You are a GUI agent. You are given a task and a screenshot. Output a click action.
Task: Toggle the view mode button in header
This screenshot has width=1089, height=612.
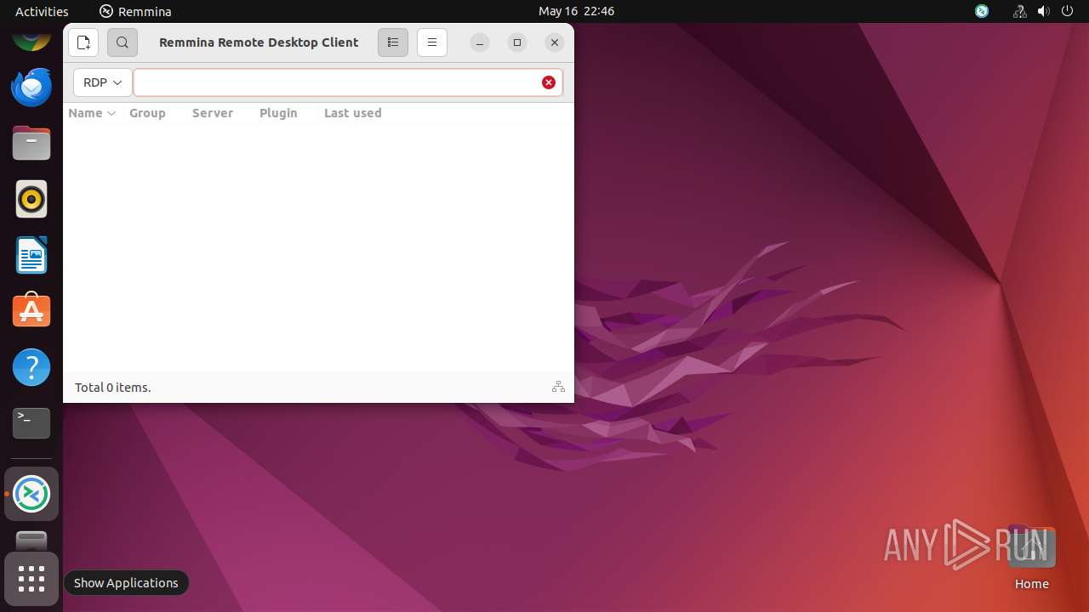[x=393, y=42]
